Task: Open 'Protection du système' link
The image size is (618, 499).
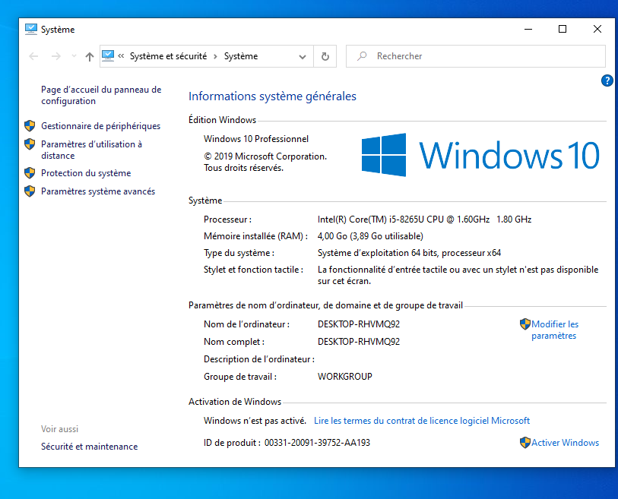Action: (86, 173)
